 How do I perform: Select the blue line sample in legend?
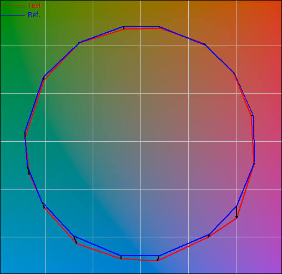coord(13,15)
